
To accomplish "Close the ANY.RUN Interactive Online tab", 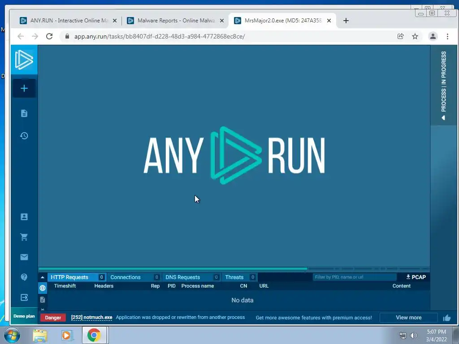I will pos(115,21).
